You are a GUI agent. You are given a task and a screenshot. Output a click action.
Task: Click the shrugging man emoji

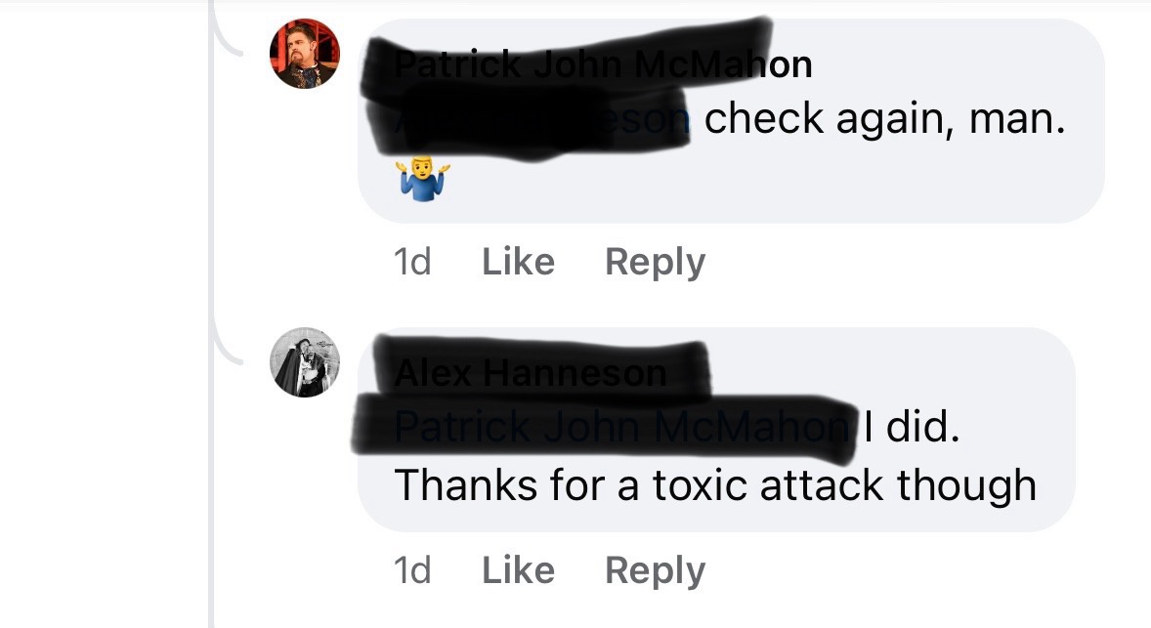[x=422, y=179]
